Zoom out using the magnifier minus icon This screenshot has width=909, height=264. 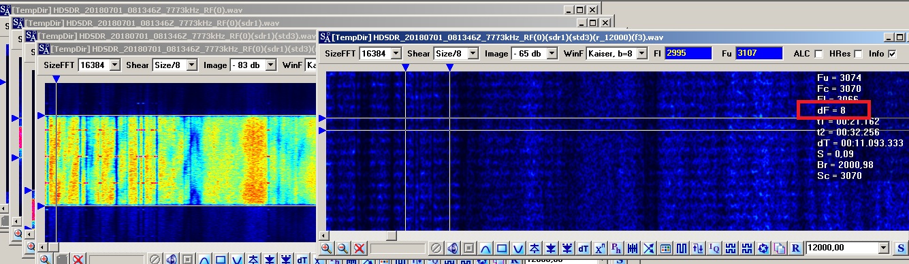(x=343, y=248)
